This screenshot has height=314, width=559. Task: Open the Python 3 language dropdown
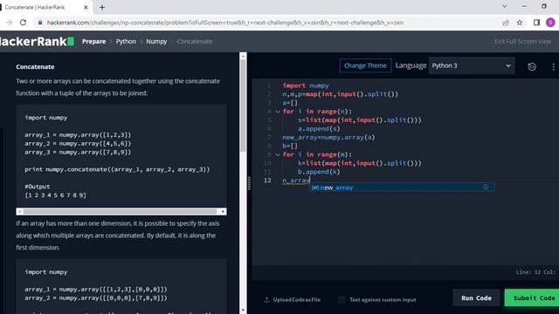click(x=472, y=65)
